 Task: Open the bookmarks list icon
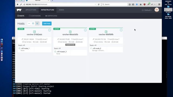[133, 4]
